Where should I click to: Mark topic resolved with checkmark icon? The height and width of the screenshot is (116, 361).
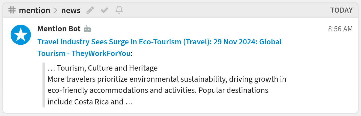[104, 10]
